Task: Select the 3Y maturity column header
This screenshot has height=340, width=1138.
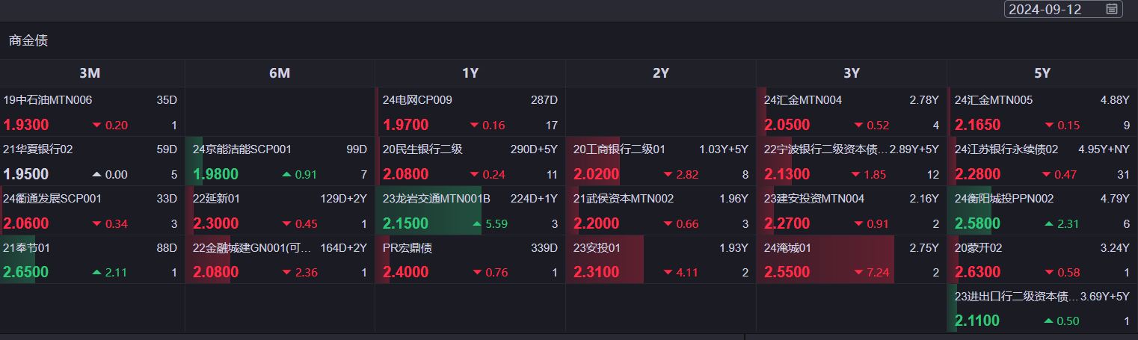Action: (852, 73)
